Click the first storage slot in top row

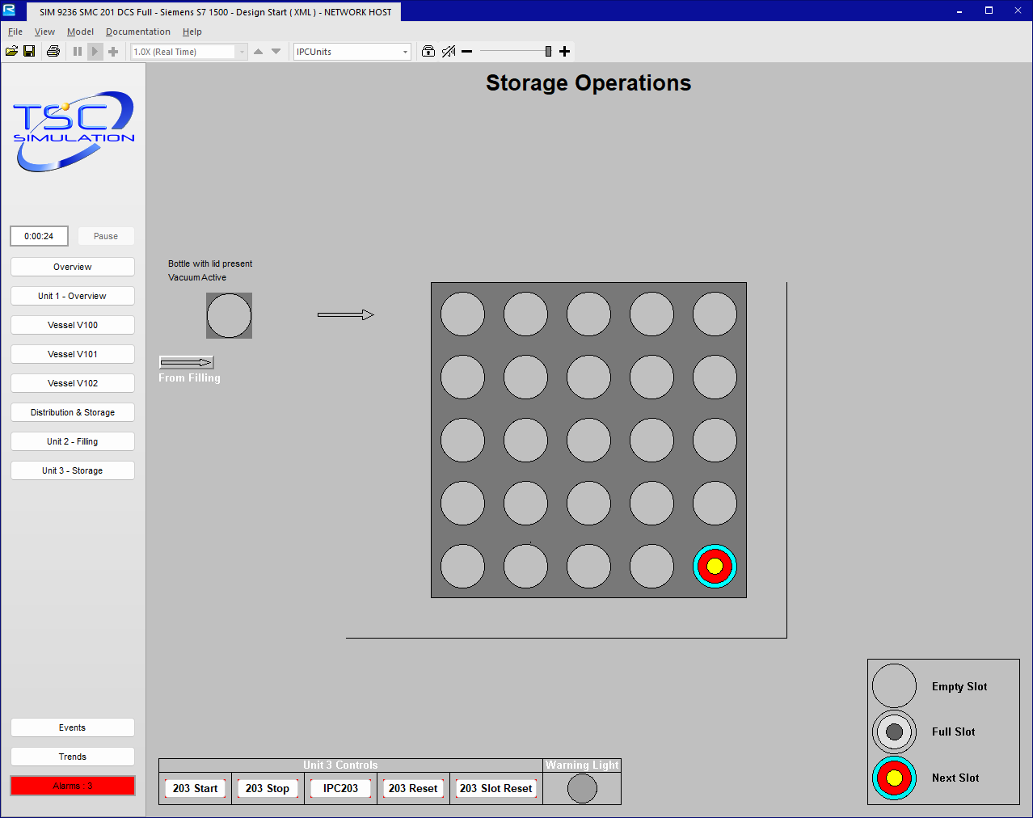pos(462,314)
